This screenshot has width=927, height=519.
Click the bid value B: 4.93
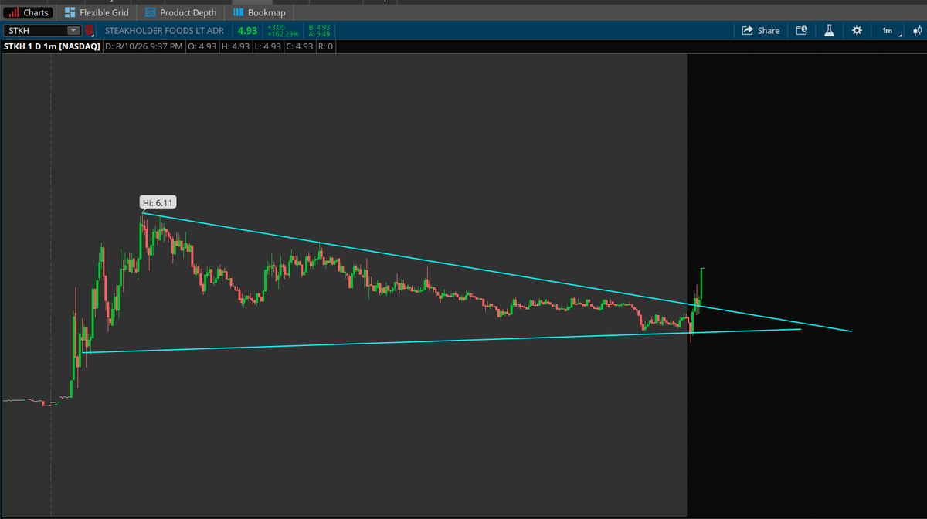pos(319,27)
